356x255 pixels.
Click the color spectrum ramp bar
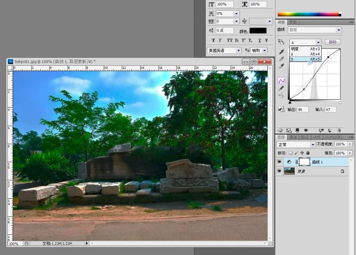pyautogui.click(x=309, y=14)
